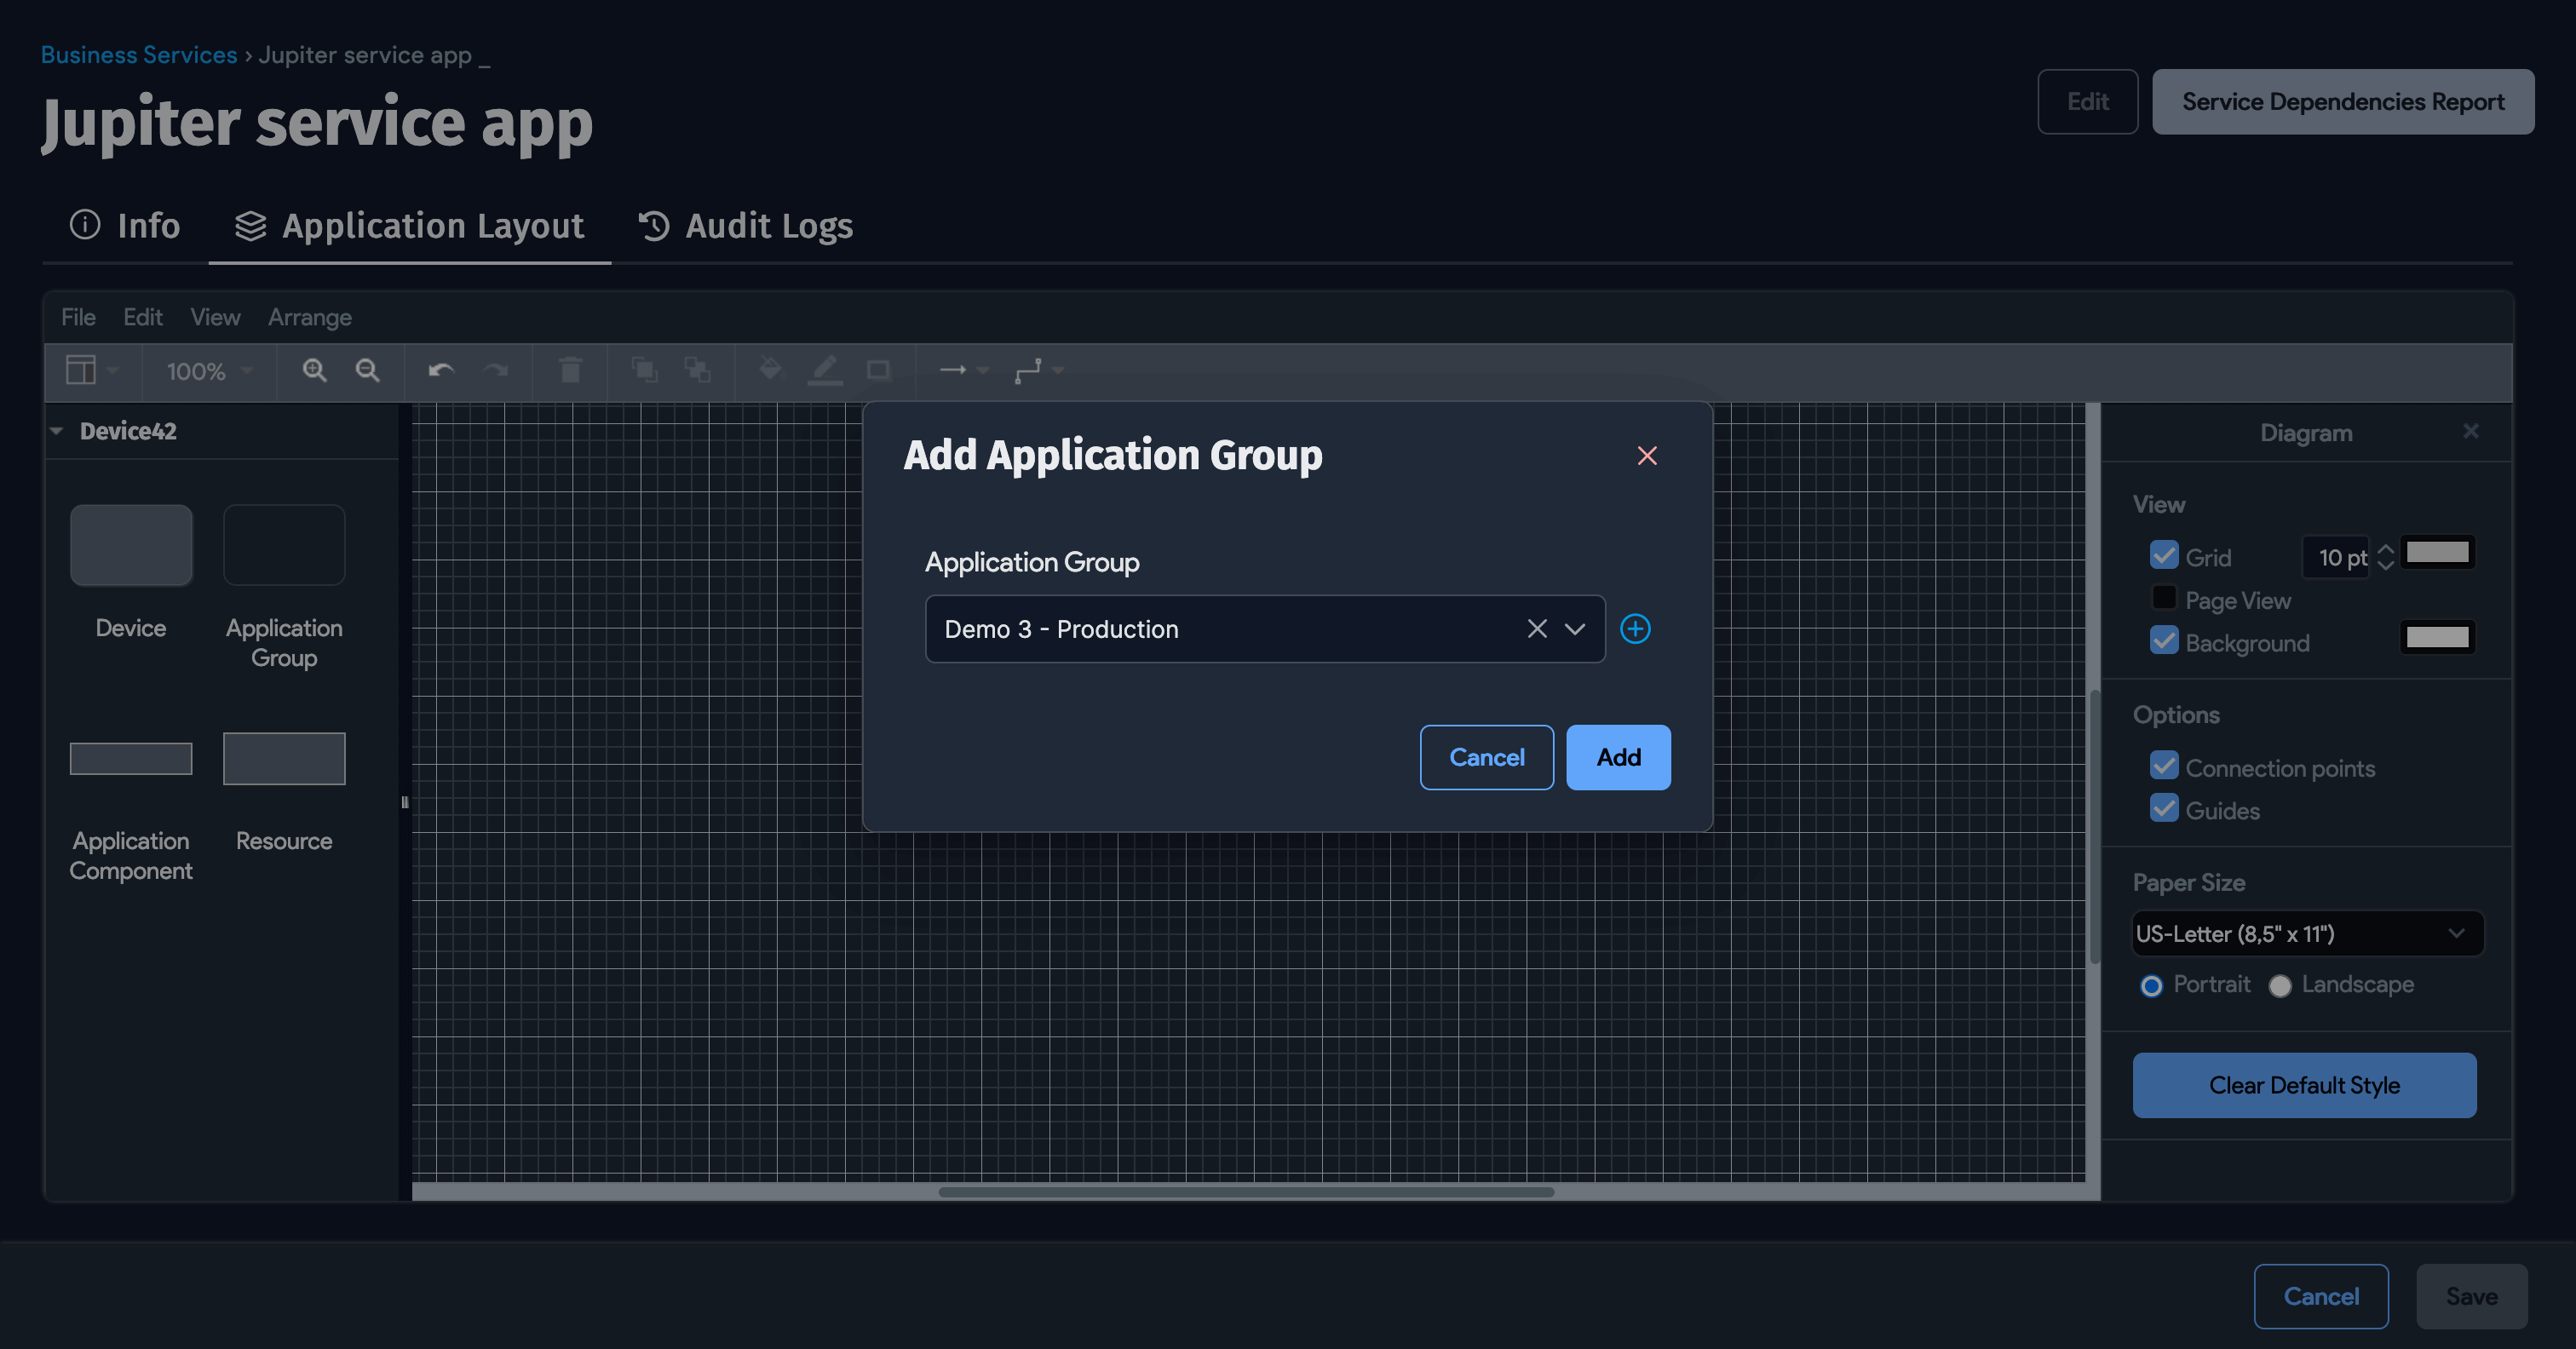Open the Paper Size dropdown
The width and height of the screenshot is (2576, 1349).
coord(2308,934)
